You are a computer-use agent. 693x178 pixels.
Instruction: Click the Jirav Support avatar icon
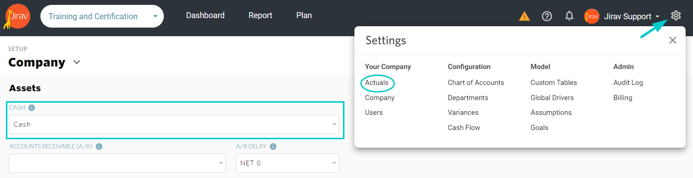pyautogui.click(x=592, y=16)
